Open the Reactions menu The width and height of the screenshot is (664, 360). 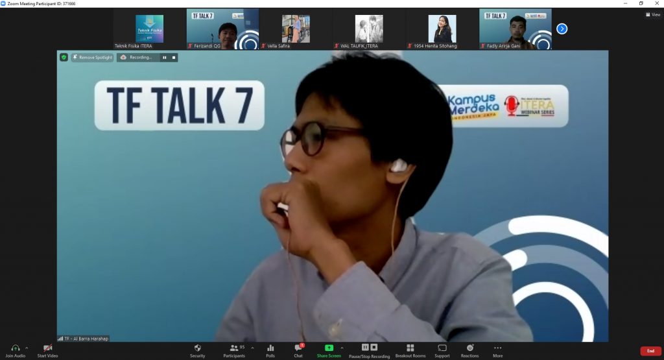pos(469,351)
